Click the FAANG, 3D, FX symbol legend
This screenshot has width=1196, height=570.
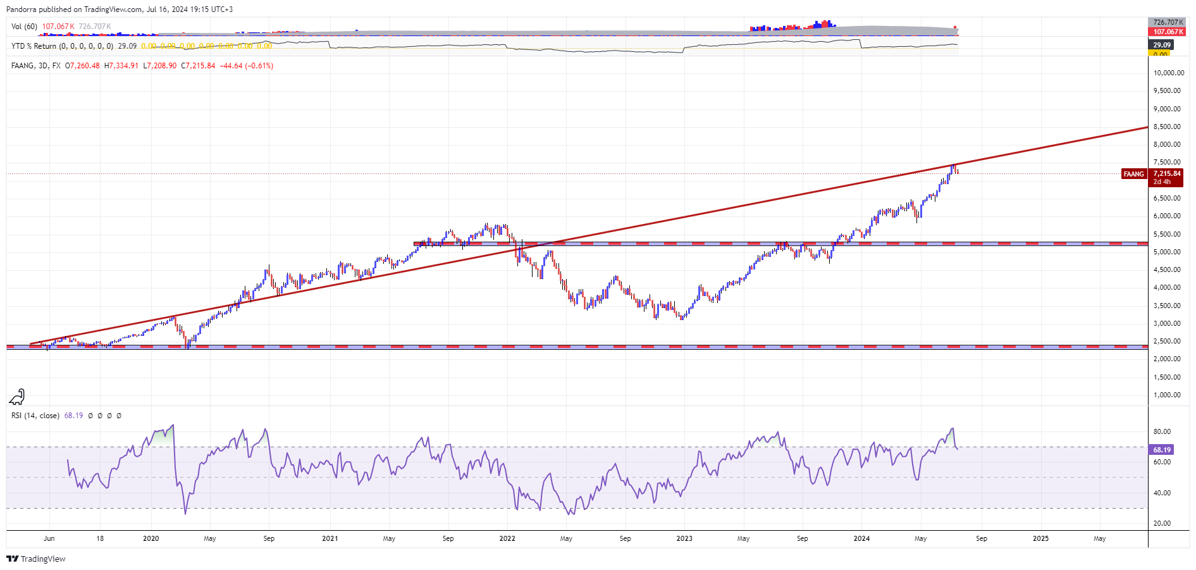36,66
